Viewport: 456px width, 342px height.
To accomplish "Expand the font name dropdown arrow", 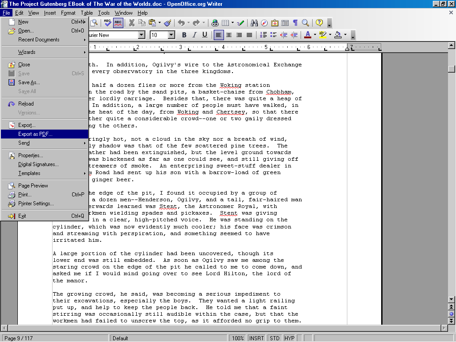I will pyautogui.click(x=142, y=35).
